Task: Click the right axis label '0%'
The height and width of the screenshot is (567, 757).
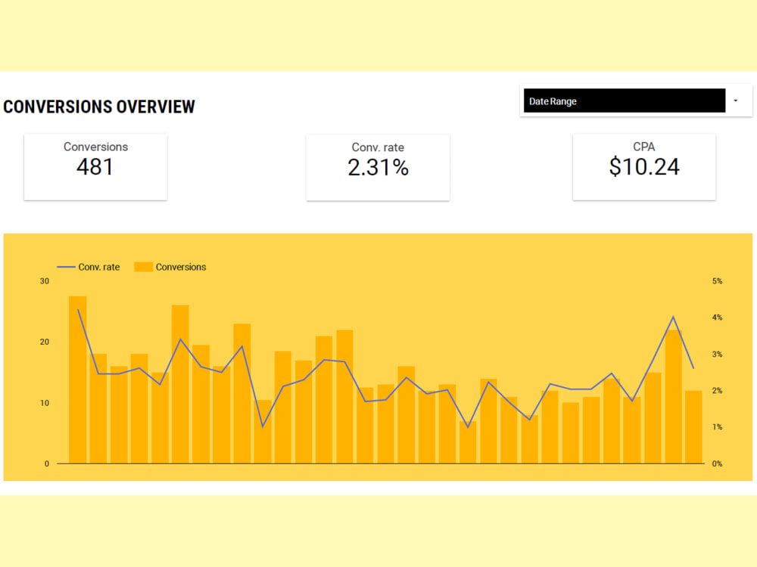Action: [x=718, y=464]
